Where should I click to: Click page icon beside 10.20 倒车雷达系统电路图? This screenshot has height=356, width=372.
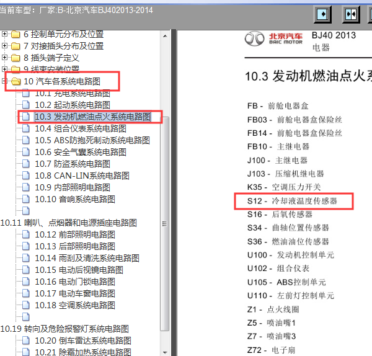pyautogui.click(x=26, y=340)
